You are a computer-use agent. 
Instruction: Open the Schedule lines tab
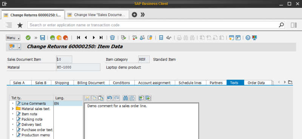pyautogui.click(x=190, y=83)
